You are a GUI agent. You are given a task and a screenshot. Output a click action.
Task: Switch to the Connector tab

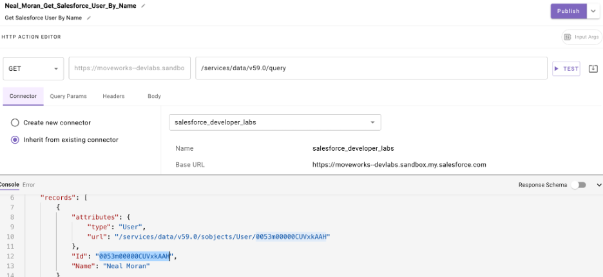[23, 96]
